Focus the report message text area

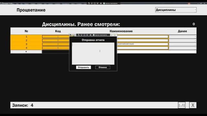point(93,53)
